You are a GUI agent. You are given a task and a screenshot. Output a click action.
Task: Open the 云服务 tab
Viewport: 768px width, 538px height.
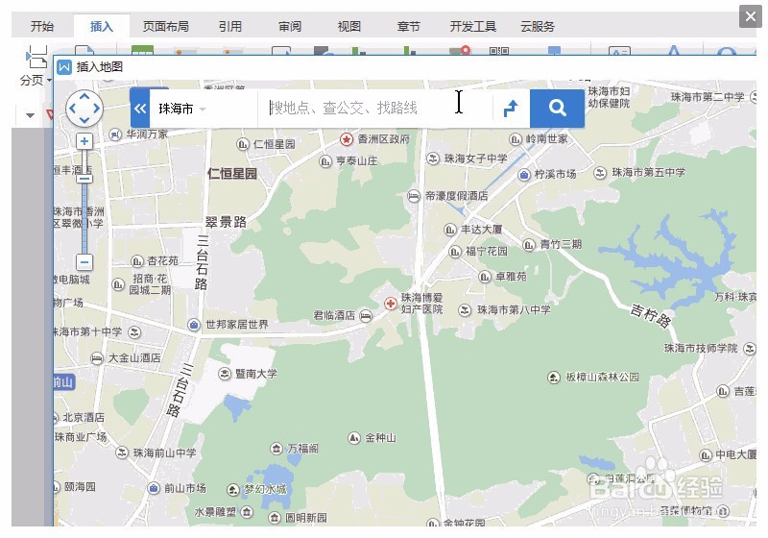tap(538, 27)
